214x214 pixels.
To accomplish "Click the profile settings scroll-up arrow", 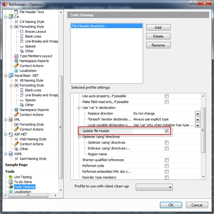I will [203, 96].
